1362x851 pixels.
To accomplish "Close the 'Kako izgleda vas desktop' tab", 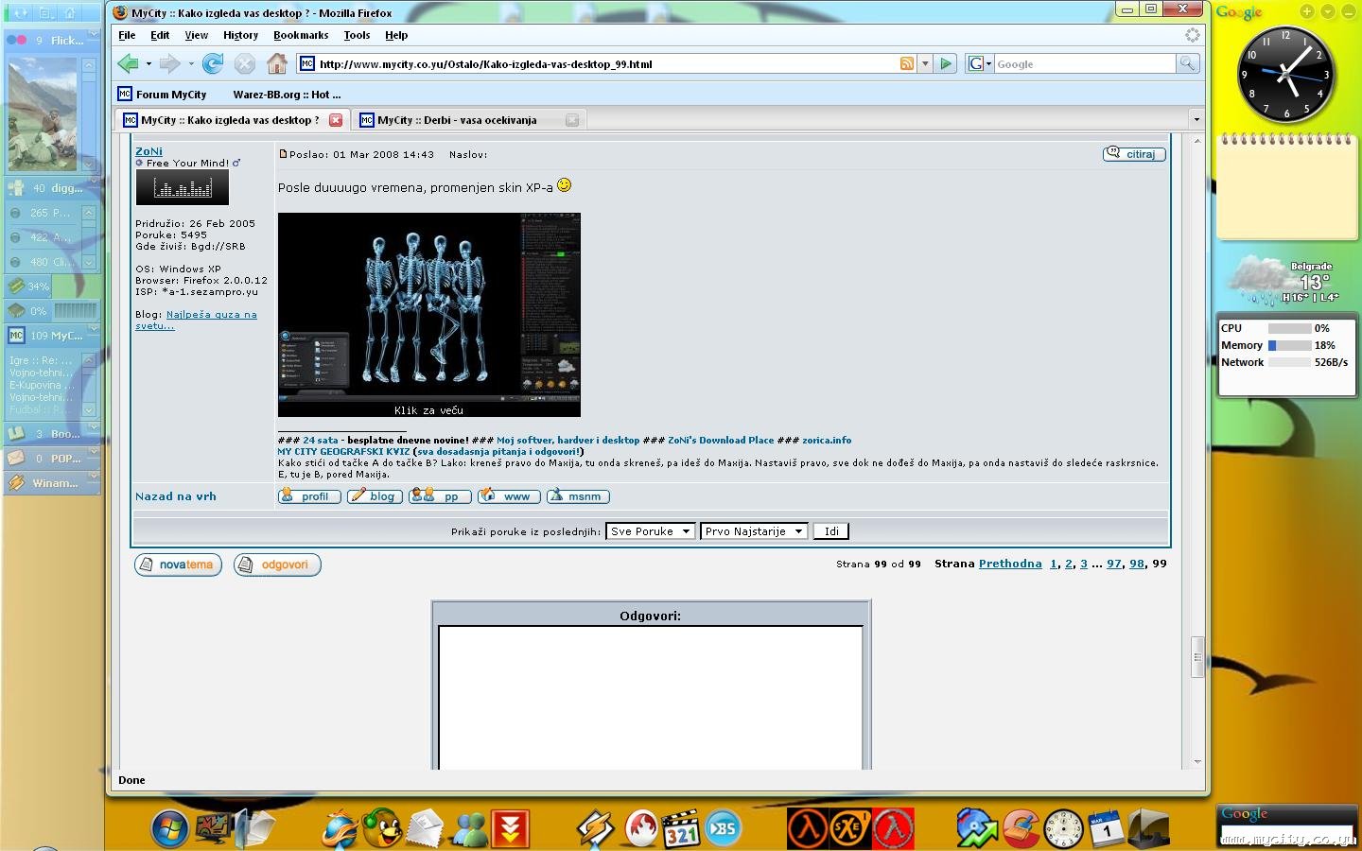I will [x=335, y=120].
